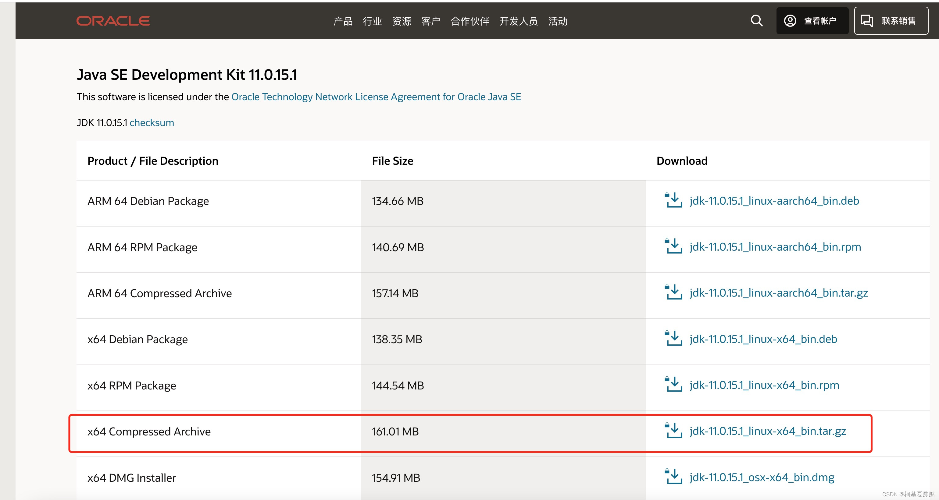Open the JDK 11.0.15.1 checksum link
Screen dimensions: 939x500
(152, 123)
